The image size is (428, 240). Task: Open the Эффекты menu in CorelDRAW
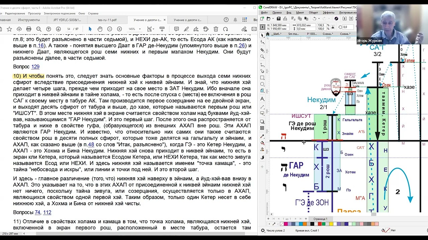pyautogui.click(x=329, y=12)
